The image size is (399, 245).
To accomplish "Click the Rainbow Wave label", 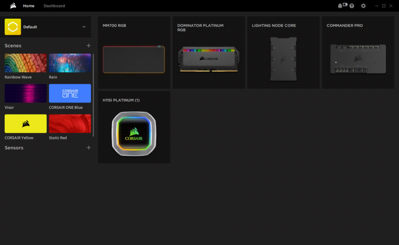I will (x=18, y=77).
